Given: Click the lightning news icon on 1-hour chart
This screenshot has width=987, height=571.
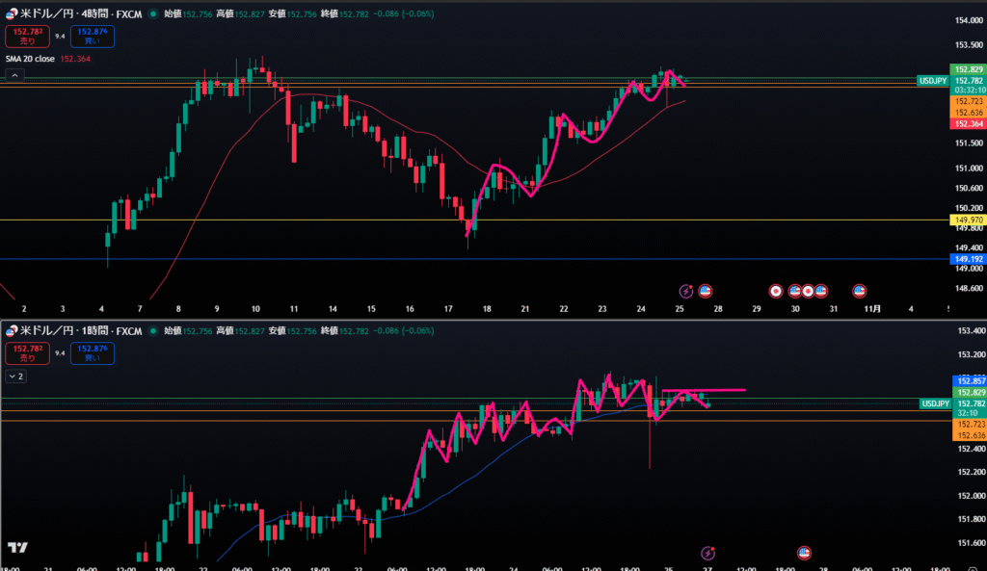Looking at the screenshot, I should 708,553.
